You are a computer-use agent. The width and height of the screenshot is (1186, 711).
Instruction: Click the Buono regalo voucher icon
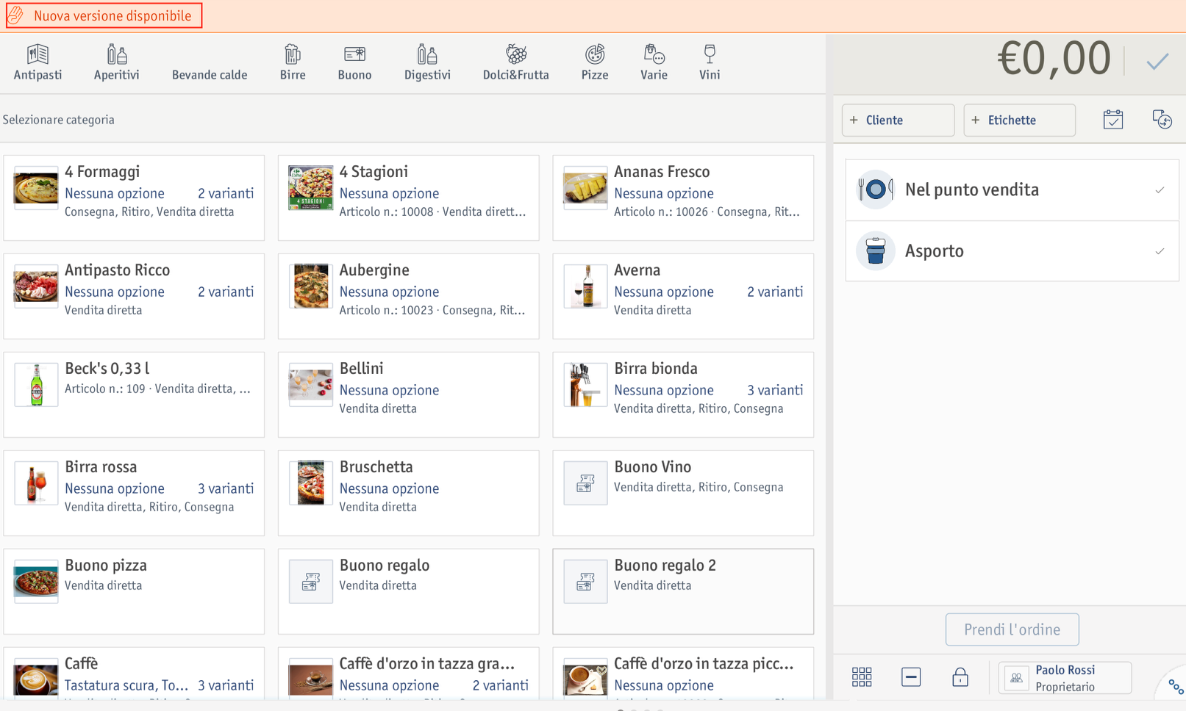coord(310,582)
